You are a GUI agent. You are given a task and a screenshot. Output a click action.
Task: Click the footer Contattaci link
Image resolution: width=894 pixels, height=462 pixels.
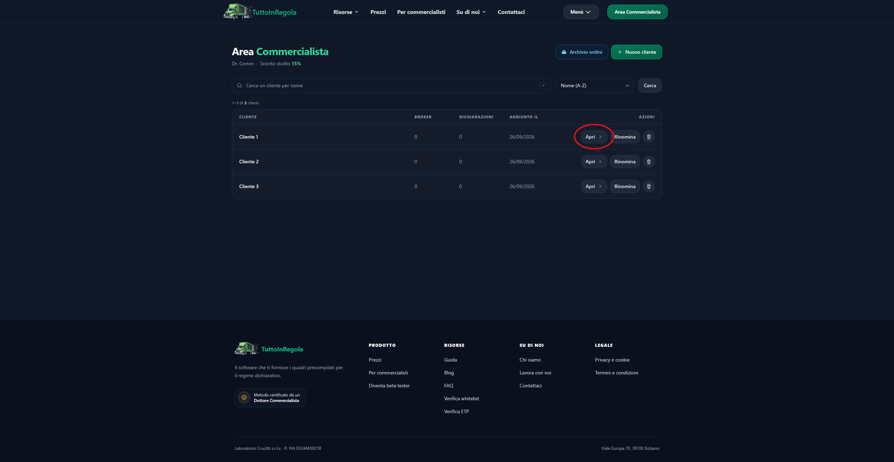pos(530,386)
